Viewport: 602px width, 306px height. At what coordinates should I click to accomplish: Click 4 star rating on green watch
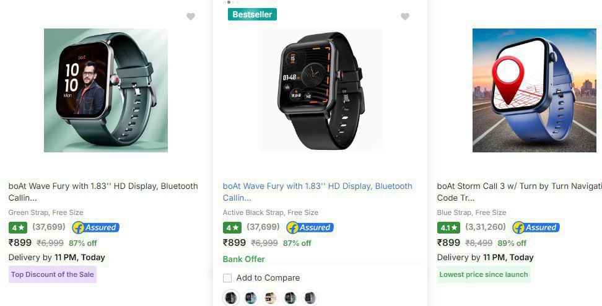(18, 228)
